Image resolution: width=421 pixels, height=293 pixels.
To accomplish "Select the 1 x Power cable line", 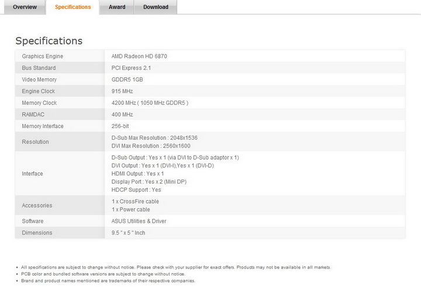I will click(x=131, y=209).
